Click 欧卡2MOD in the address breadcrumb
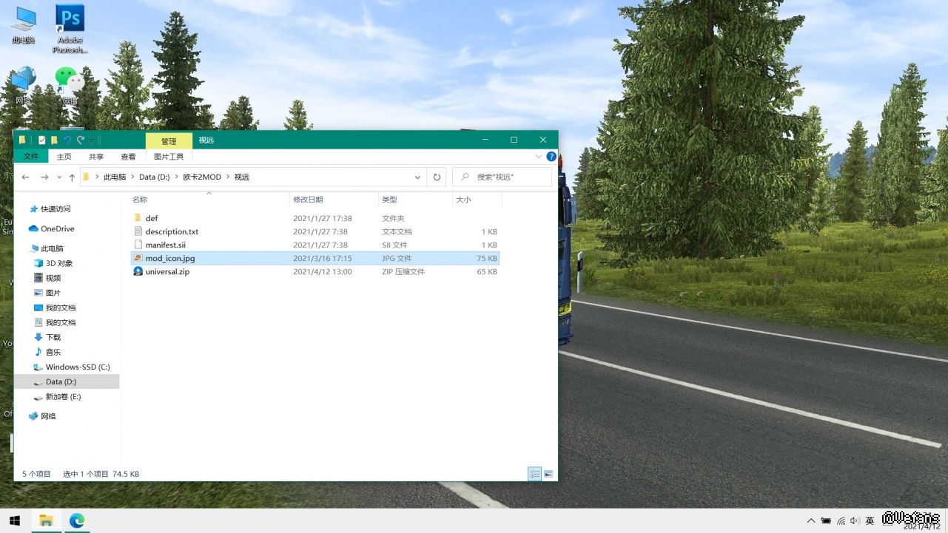 pos(202,177)
